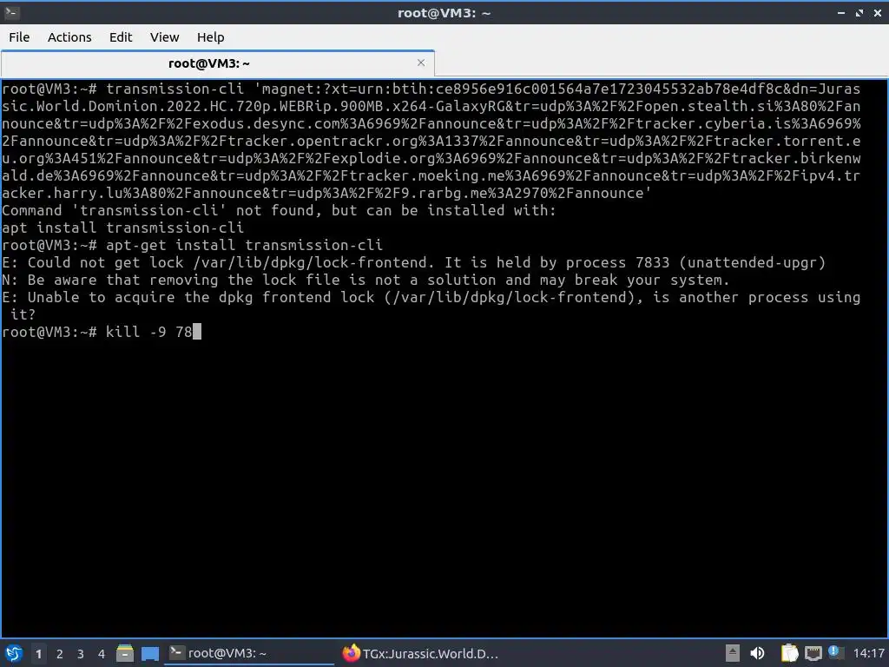Viewport: 889px width, 667px height.
Task: Maximize the terminal window
Action: pos(859,12)
